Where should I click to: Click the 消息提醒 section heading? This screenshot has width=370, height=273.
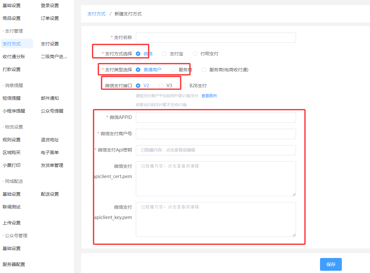(x=14, y=85)
